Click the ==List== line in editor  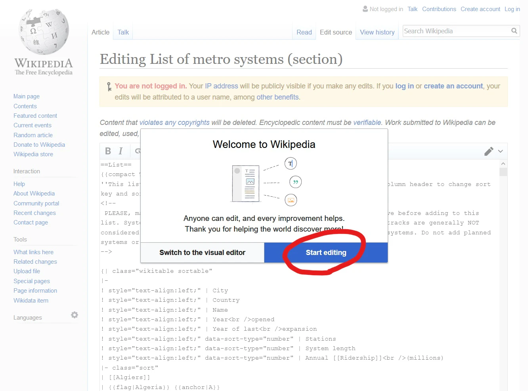(x=116, y=165)
